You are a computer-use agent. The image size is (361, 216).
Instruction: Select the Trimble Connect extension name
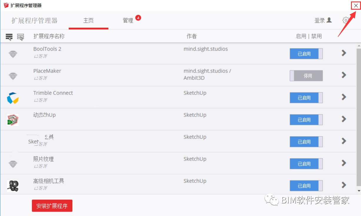click(53, 93)
